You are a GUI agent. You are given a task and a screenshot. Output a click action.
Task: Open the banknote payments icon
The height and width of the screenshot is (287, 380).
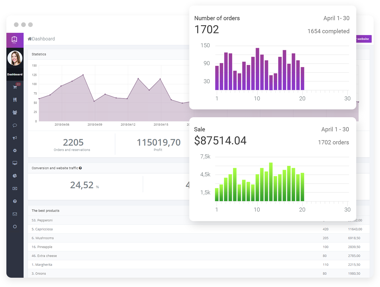tap(15, 189)
